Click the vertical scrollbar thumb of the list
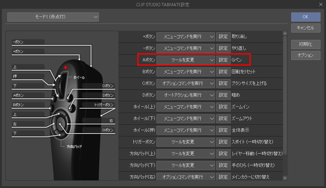This screenshot has width=326, height=188. coord(285,95)
